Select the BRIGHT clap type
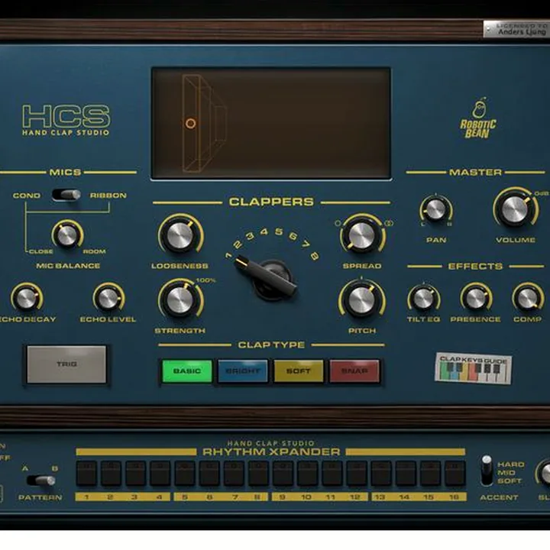550x550 pixels. coord(243,370)
